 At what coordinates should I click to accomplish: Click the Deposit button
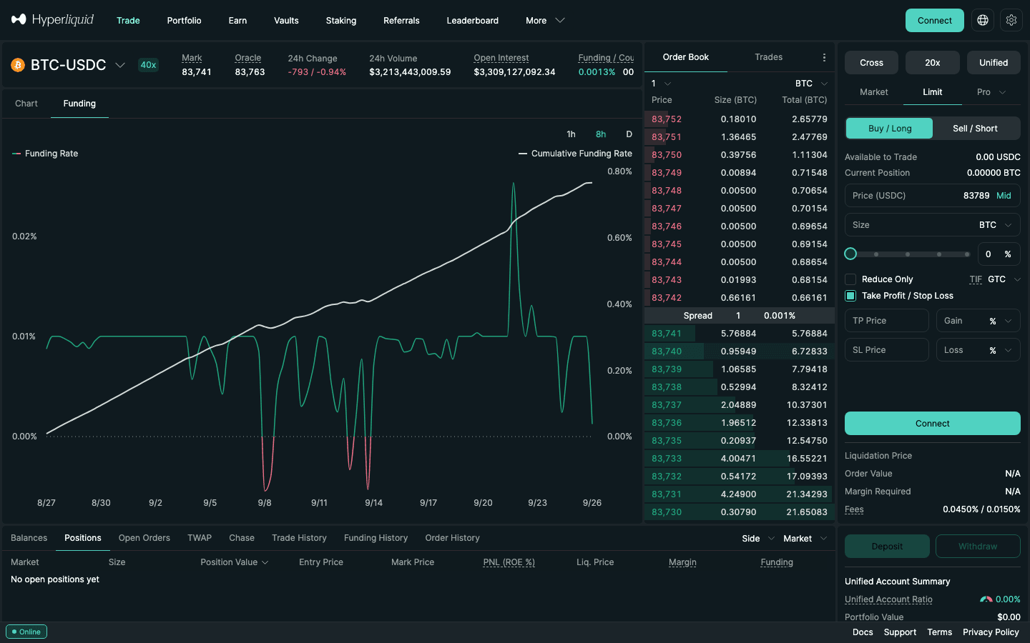pyautogui.click(x=887, y=547)
